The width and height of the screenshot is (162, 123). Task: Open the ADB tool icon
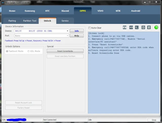click(x=131, y=27)
